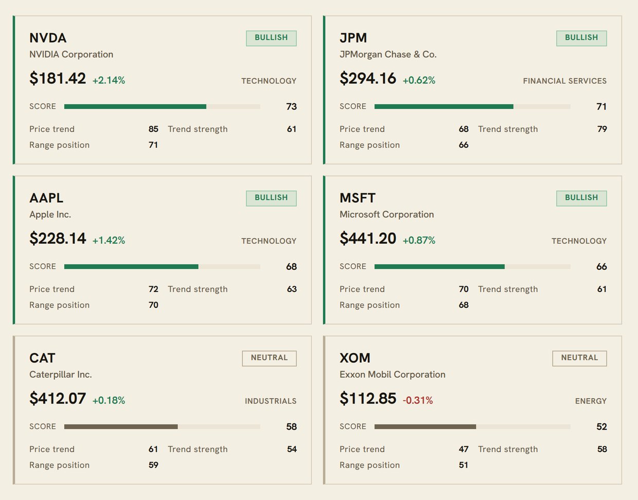The height and width of the screenshot is (500, 638).
Task: Click the NVDA ticker heading
Action: point(48,38)
